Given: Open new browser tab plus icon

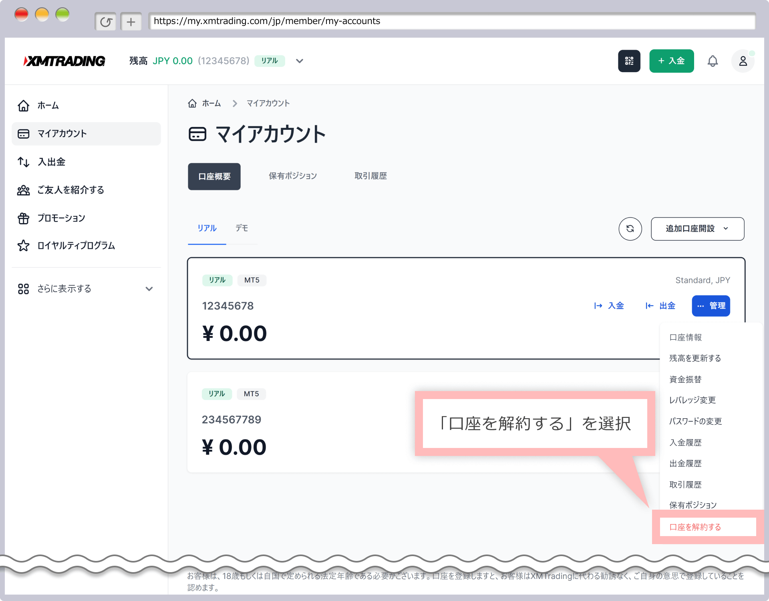Looking at the screenshot, I should click(x=131, y=22).
